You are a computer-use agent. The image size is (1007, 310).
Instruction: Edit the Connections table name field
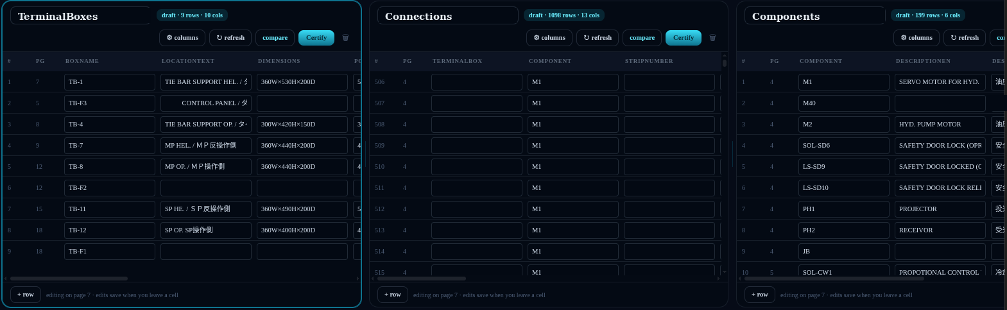(447, 16)
